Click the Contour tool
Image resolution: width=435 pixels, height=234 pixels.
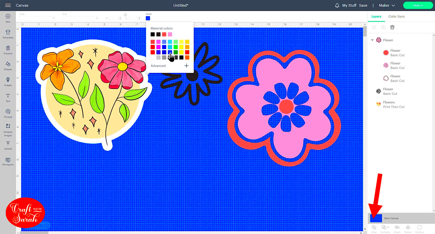(419, 229)
